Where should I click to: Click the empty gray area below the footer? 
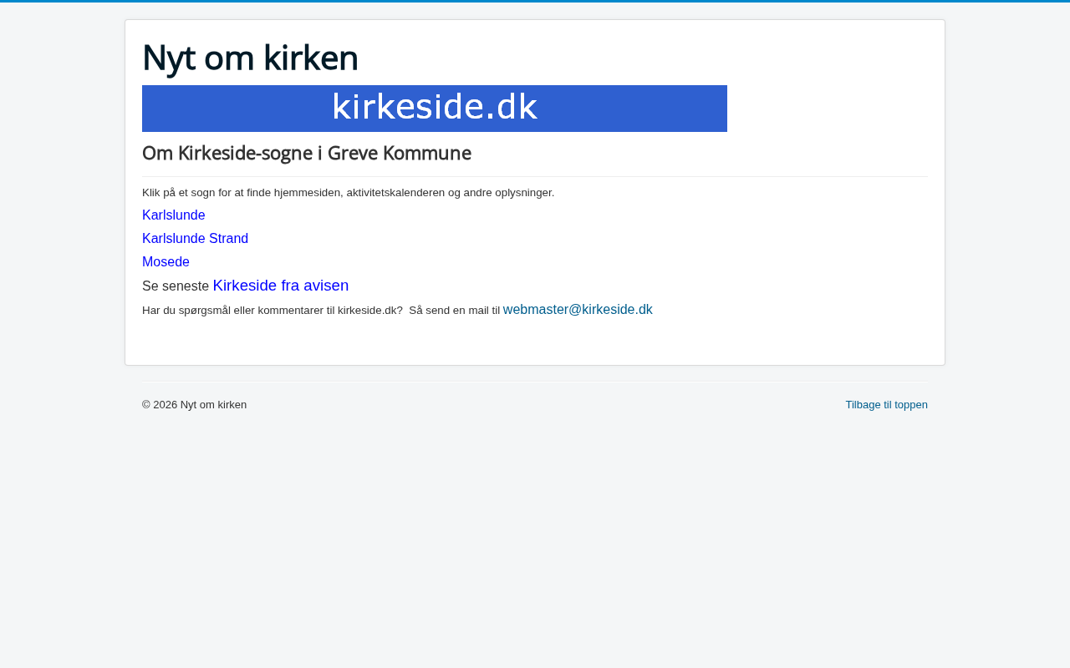tap(535, 543)
